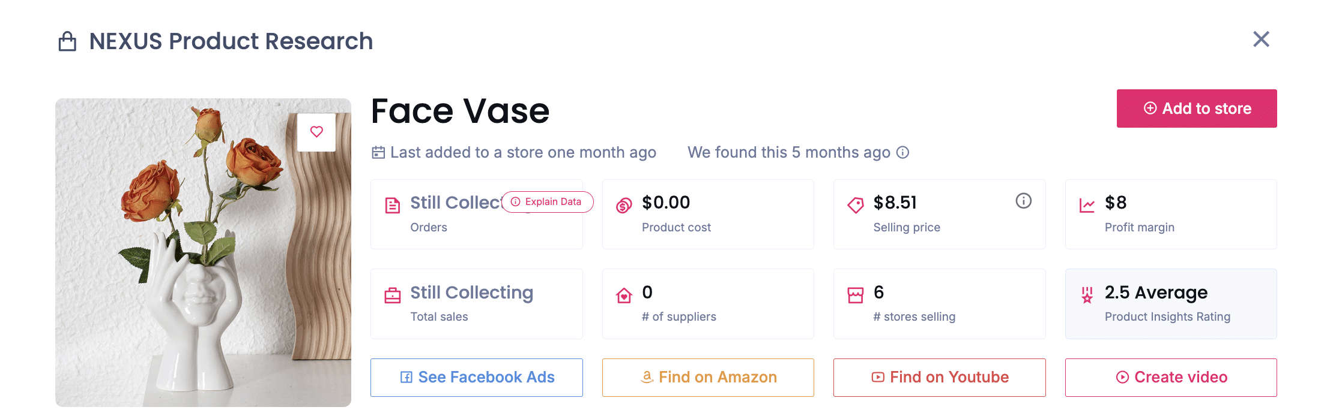Click the Product cost coin icon

[624, 206]
